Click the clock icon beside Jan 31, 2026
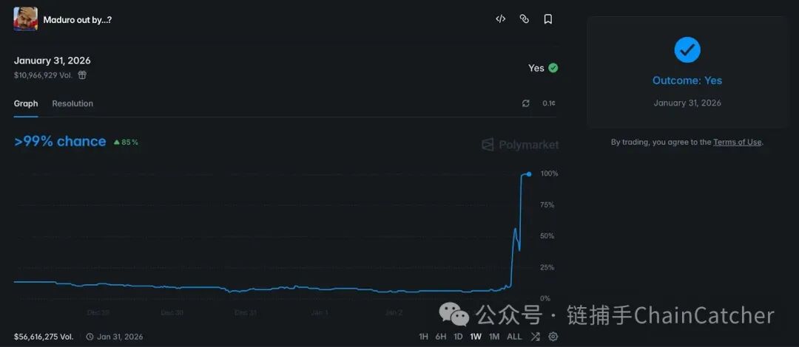The image size is (799, 347). (x=90, y=337)
